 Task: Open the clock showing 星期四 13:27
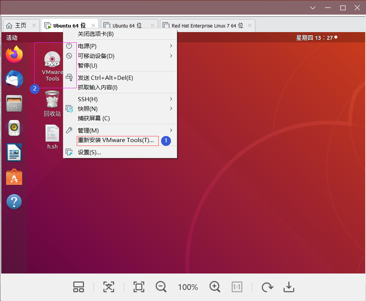pos(314,37)
